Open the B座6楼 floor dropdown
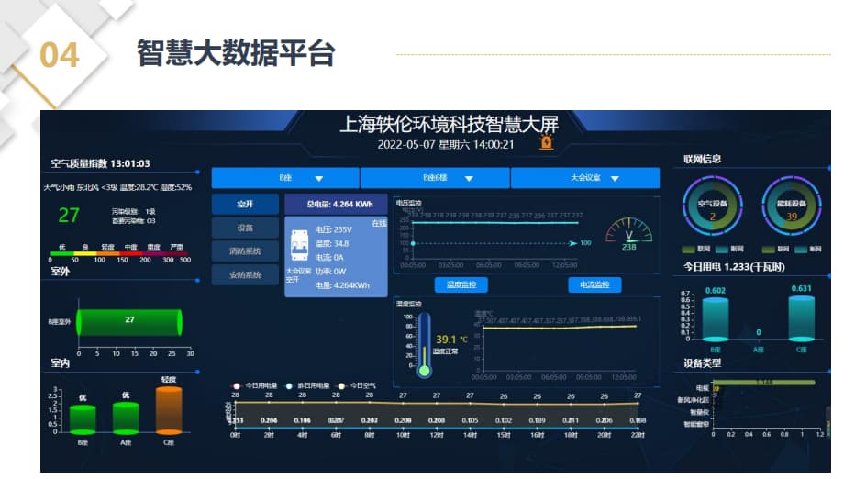866x479 pixels. click(x=435, y=178)
